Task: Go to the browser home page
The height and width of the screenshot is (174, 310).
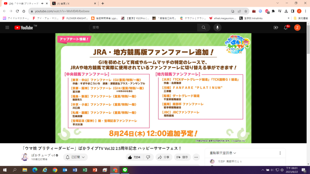Action: tap(24, 11)
